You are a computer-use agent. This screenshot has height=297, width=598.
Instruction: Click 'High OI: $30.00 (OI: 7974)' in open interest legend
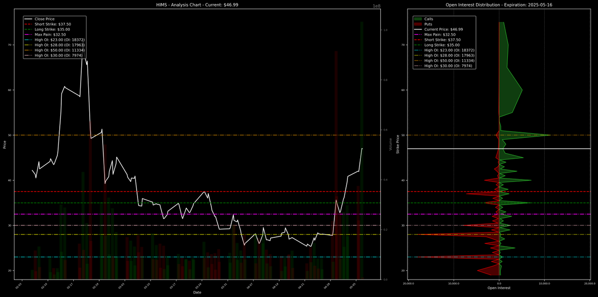[x=448, y=66]
